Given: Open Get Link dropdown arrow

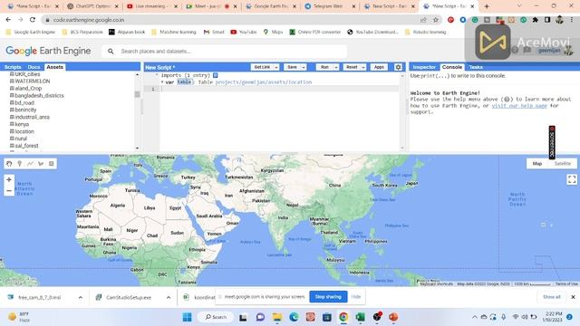Looking at the screenshot, I should coord(275,67).
